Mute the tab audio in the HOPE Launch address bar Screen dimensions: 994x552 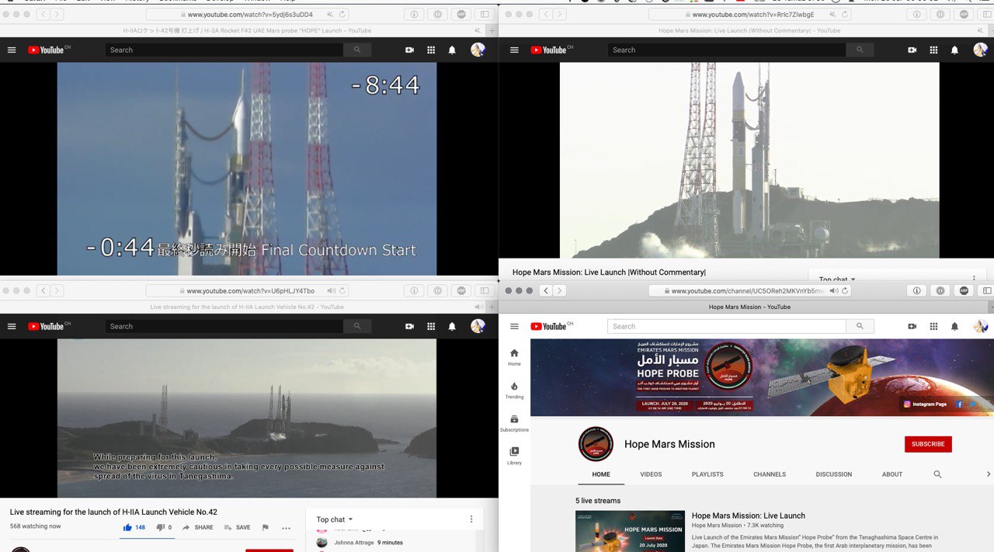point(332,14)
